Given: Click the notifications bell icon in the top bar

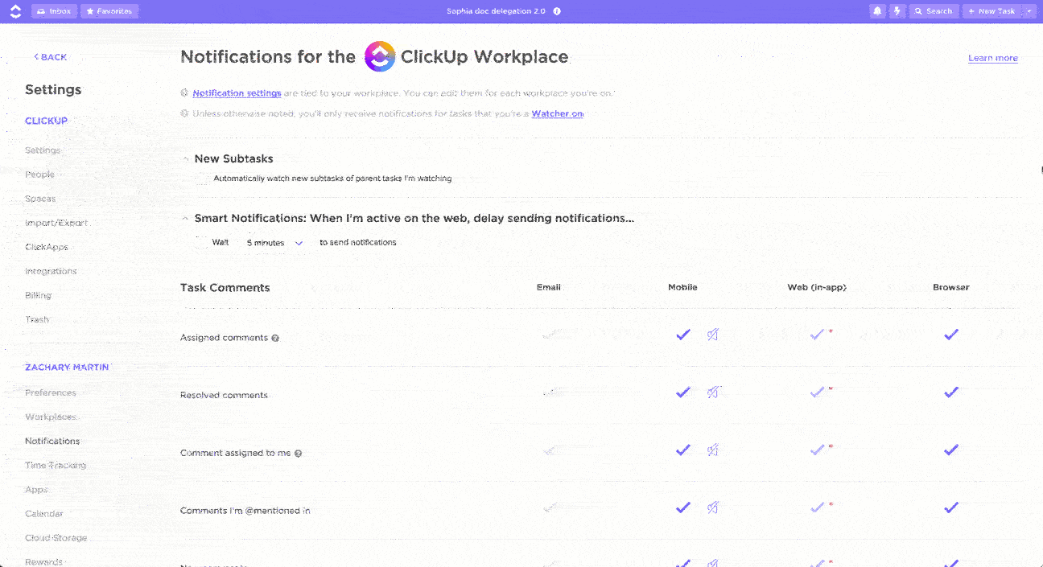Looking at the screenshot, I should tap(877, 10).
